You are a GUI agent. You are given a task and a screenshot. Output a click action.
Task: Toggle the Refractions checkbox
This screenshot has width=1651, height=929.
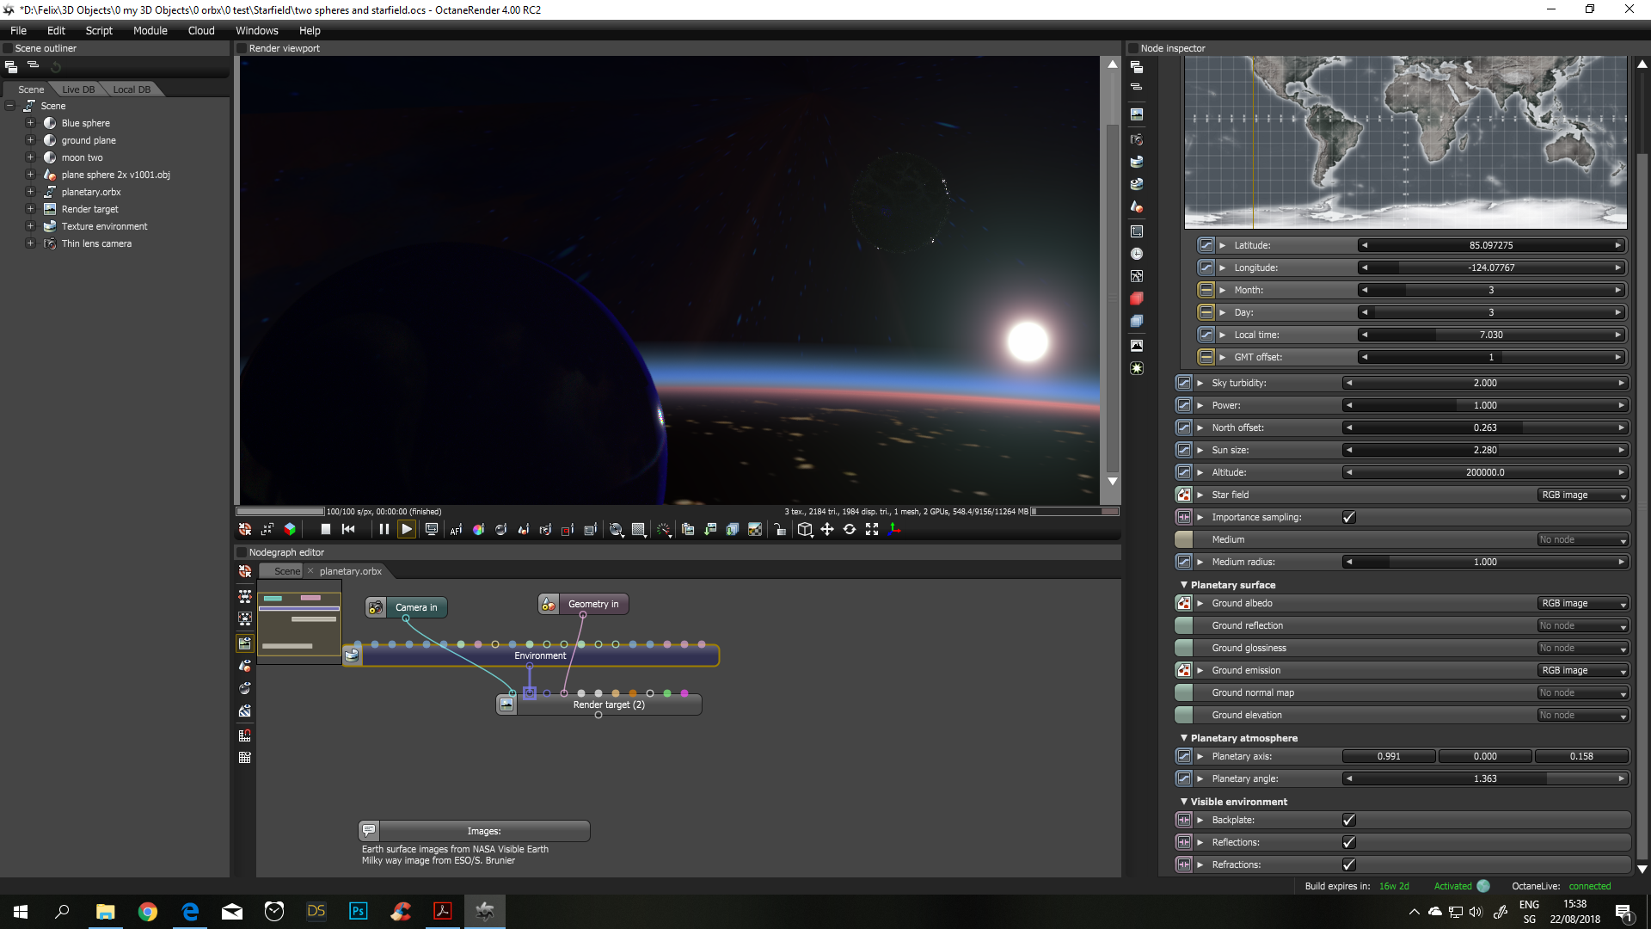click(x=1348, y=864)
